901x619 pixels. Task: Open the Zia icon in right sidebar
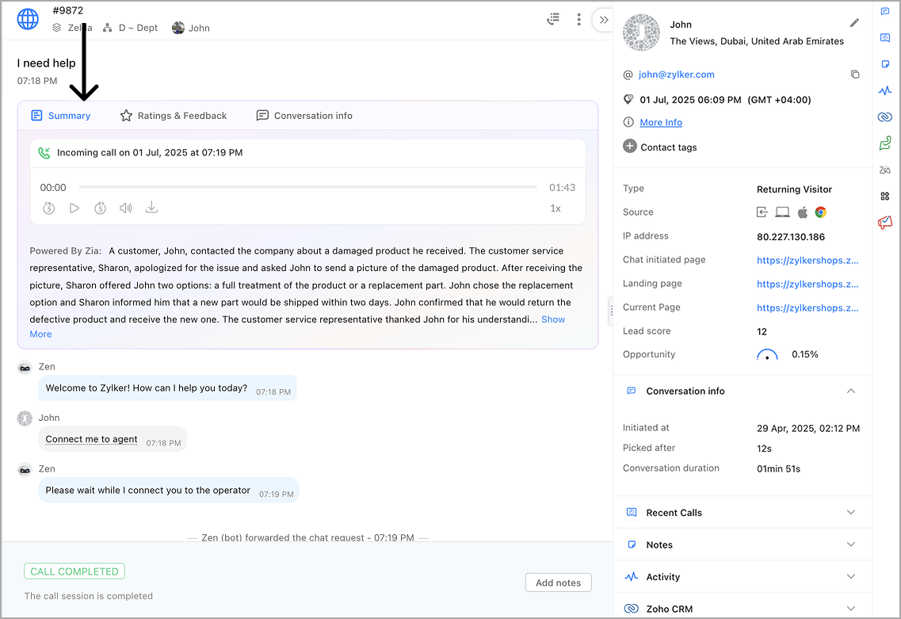[885, 170]
